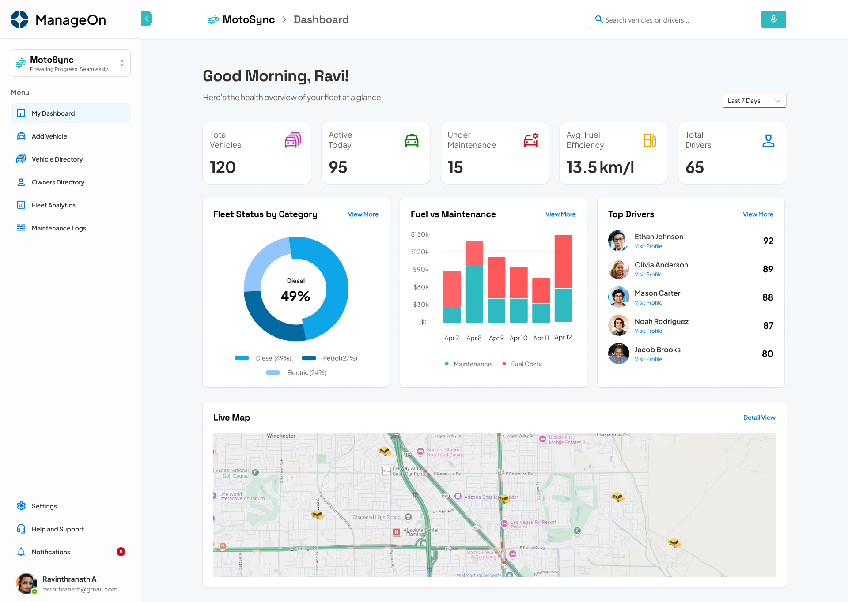Open MotoSync breadcrumb menu item
Image resolution: width=848 pixels, height=602 pixels.
249,19
